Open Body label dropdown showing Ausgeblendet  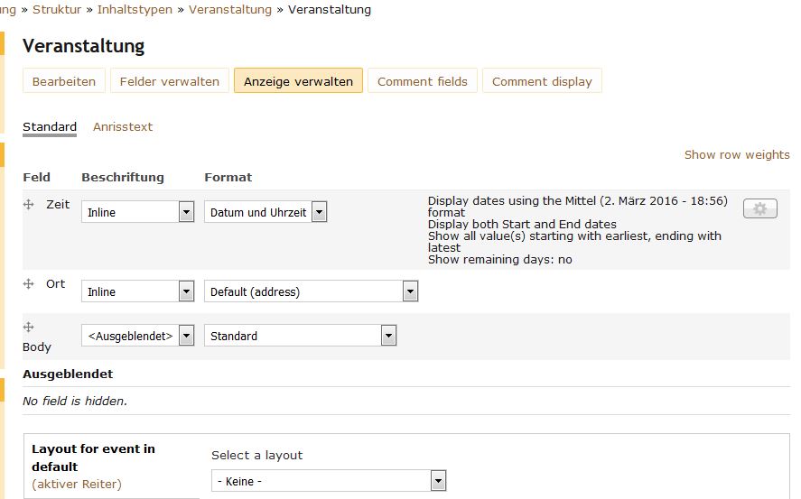coord(137,336)
